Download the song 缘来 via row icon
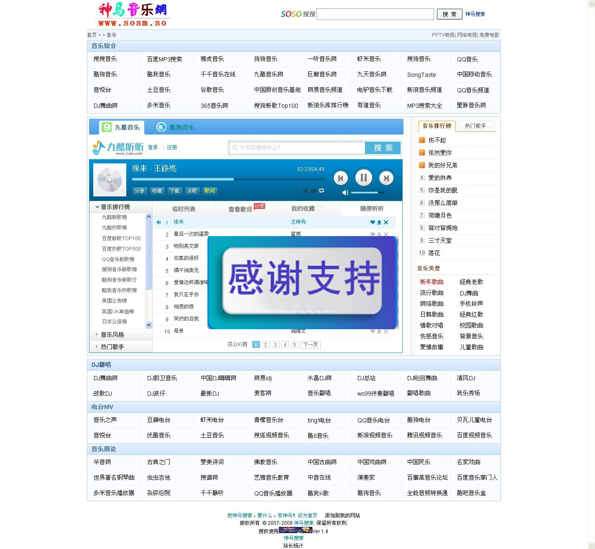 tap(379, 222)
